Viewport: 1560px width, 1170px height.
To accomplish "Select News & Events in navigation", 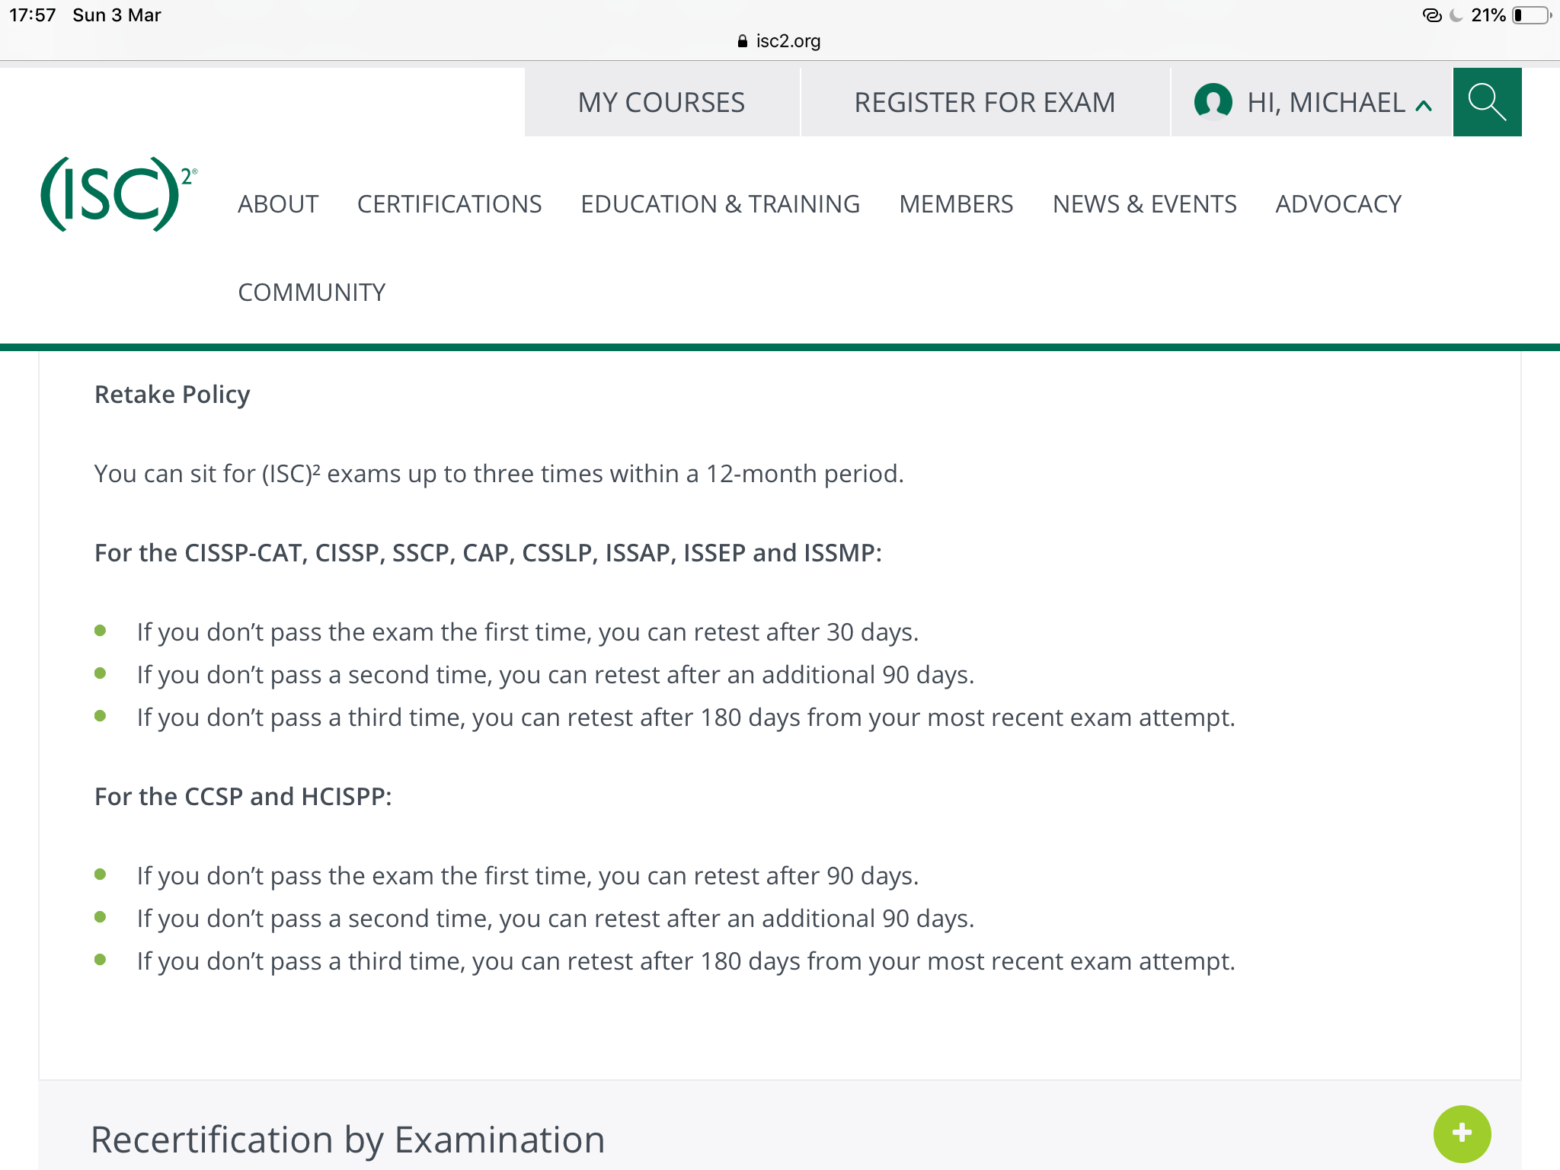I will (x=1144, y=204).
